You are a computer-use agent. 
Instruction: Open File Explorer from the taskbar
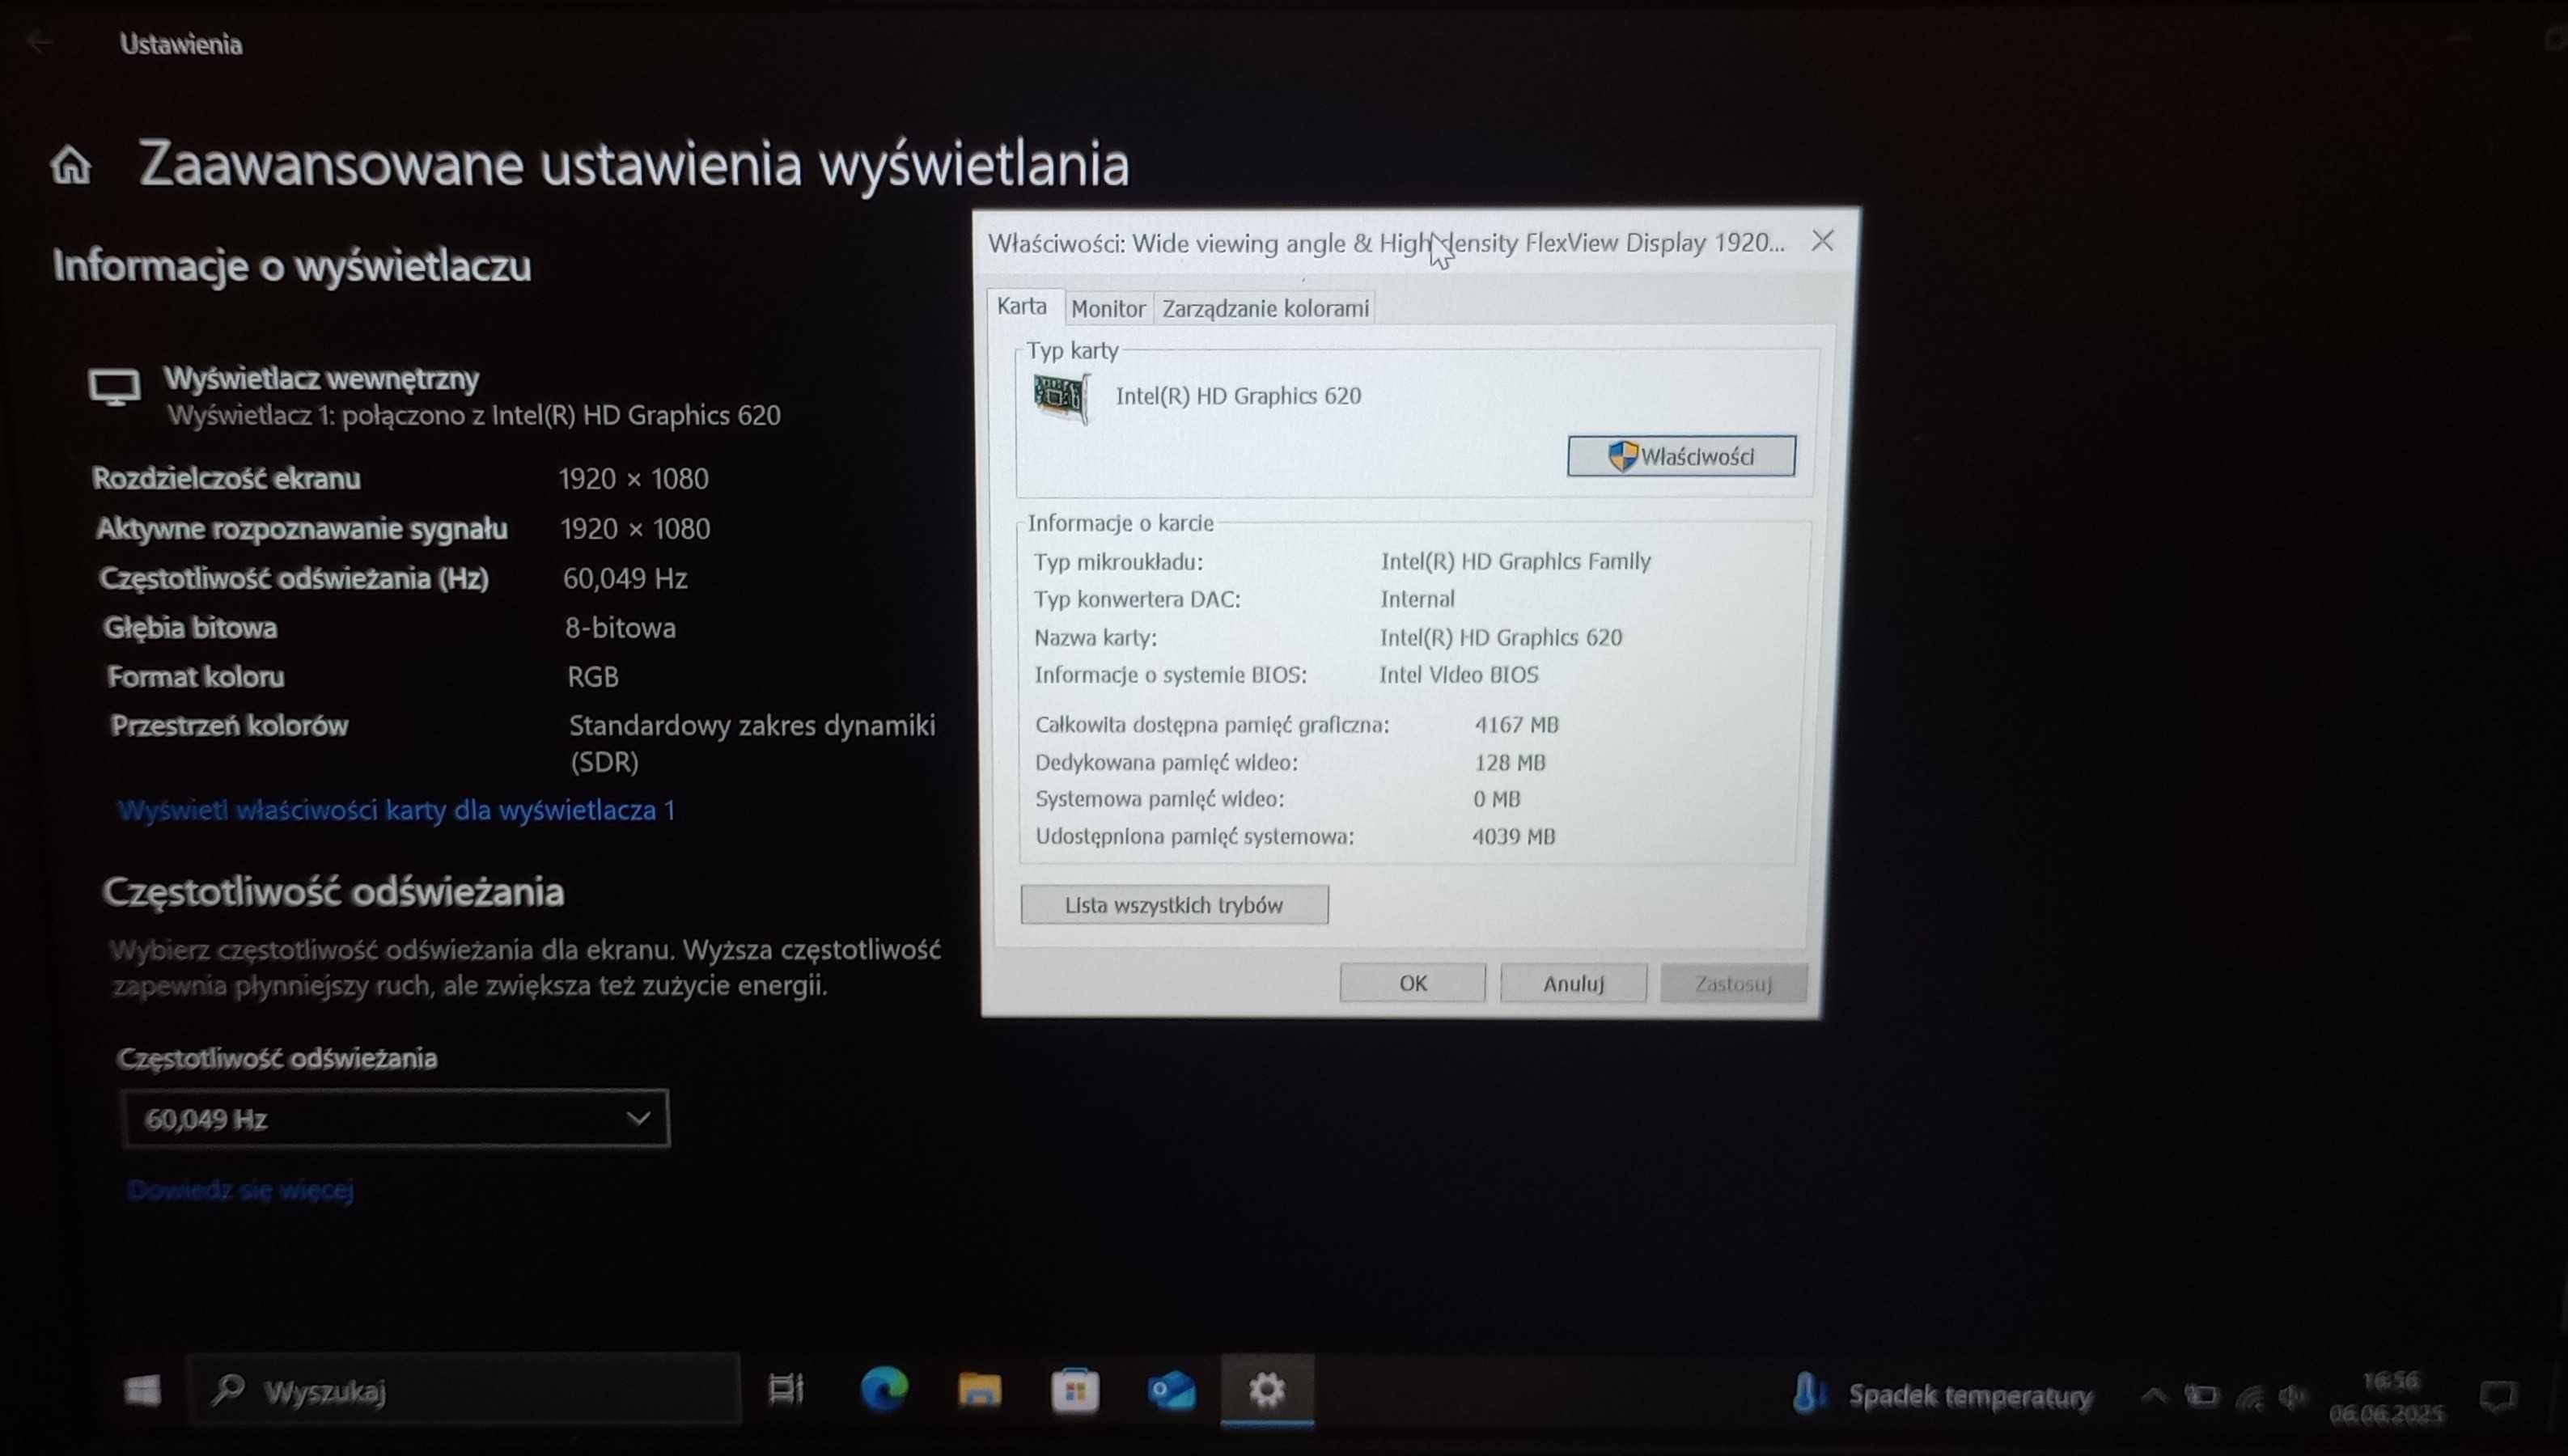point(979,1390)
